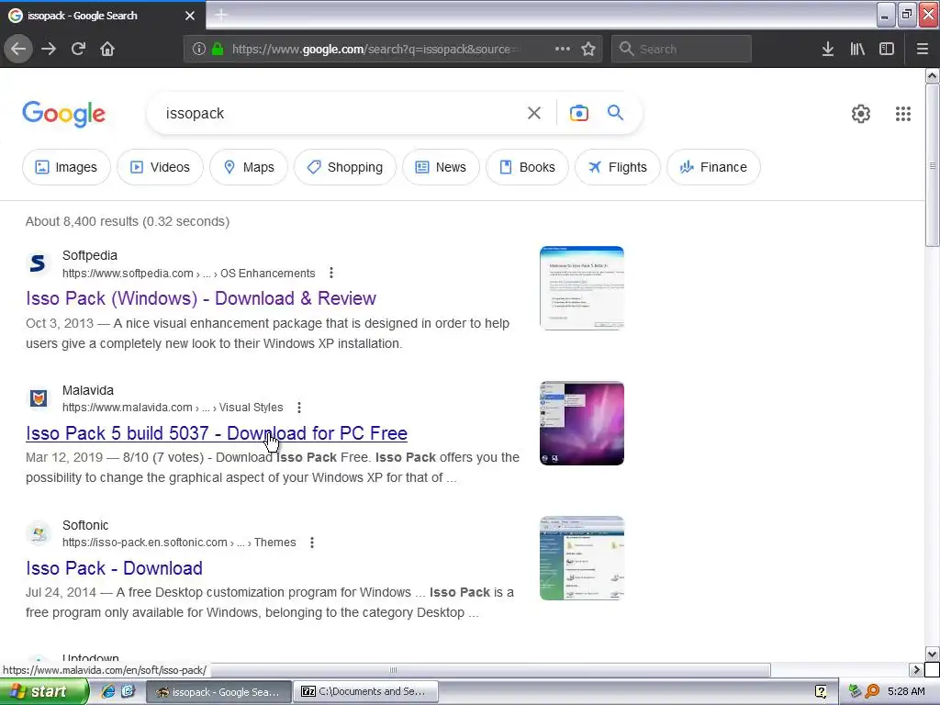Open more options for Malavida result
Viewport: 940px width, 705px height.
[299, 408]
